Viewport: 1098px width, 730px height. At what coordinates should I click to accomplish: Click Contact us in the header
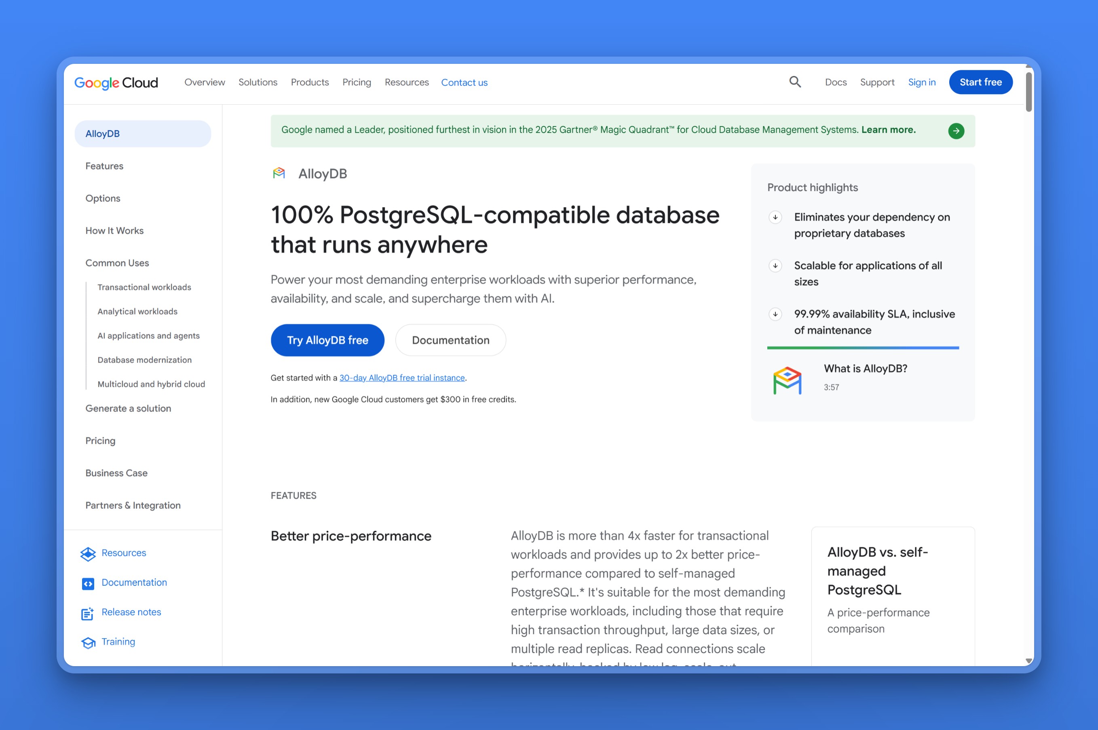pyautogui.click(x=464, y=82)
